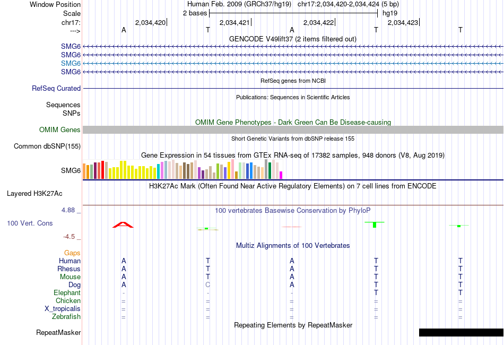504x345 pixels.
Task: Click the chr17:2,034,420-2,034,424 position text
Action: tap(348, 4)
